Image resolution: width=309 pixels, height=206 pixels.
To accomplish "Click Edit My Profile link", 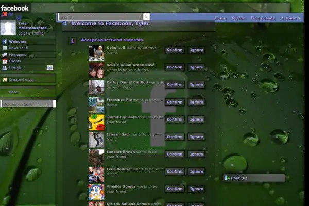I will pyautogui.click(x=31, y=33).
